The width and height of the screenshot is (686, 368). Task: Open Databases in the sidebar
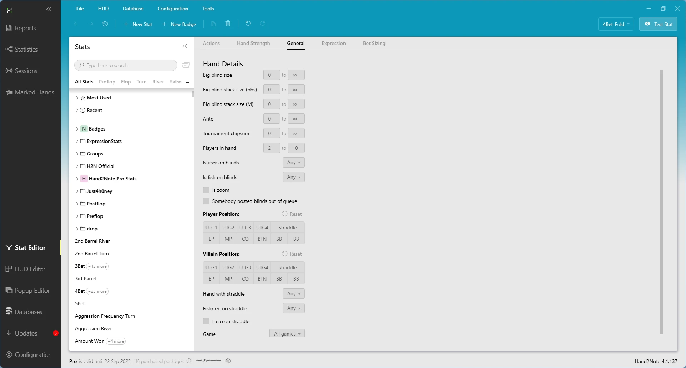click(28, 312)
